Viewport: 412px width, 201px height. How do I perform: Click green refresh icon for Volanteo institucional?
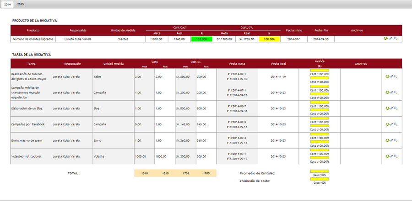coord(387,156)
